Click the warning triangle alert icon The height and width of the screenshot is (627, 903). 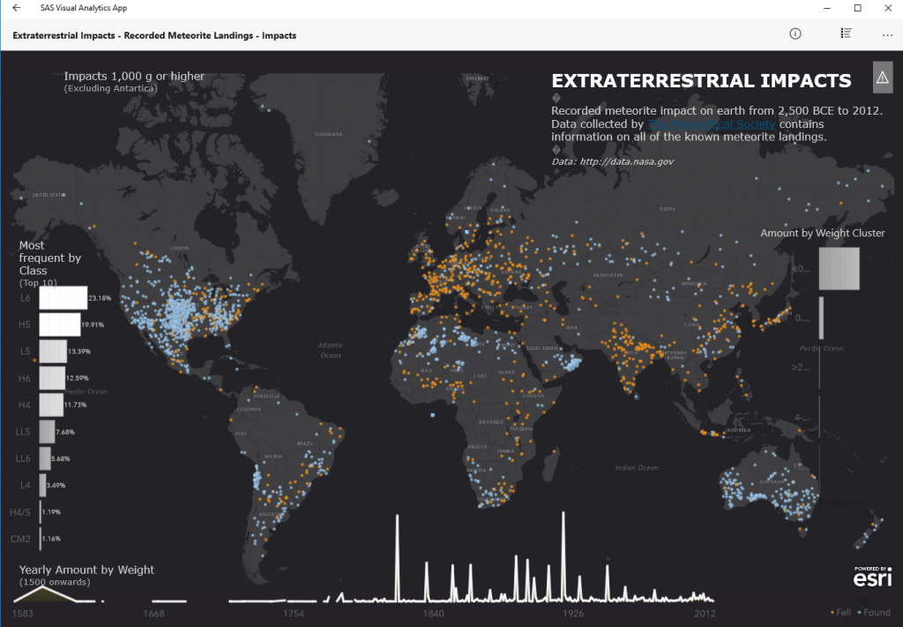click(x=883, y=78)
